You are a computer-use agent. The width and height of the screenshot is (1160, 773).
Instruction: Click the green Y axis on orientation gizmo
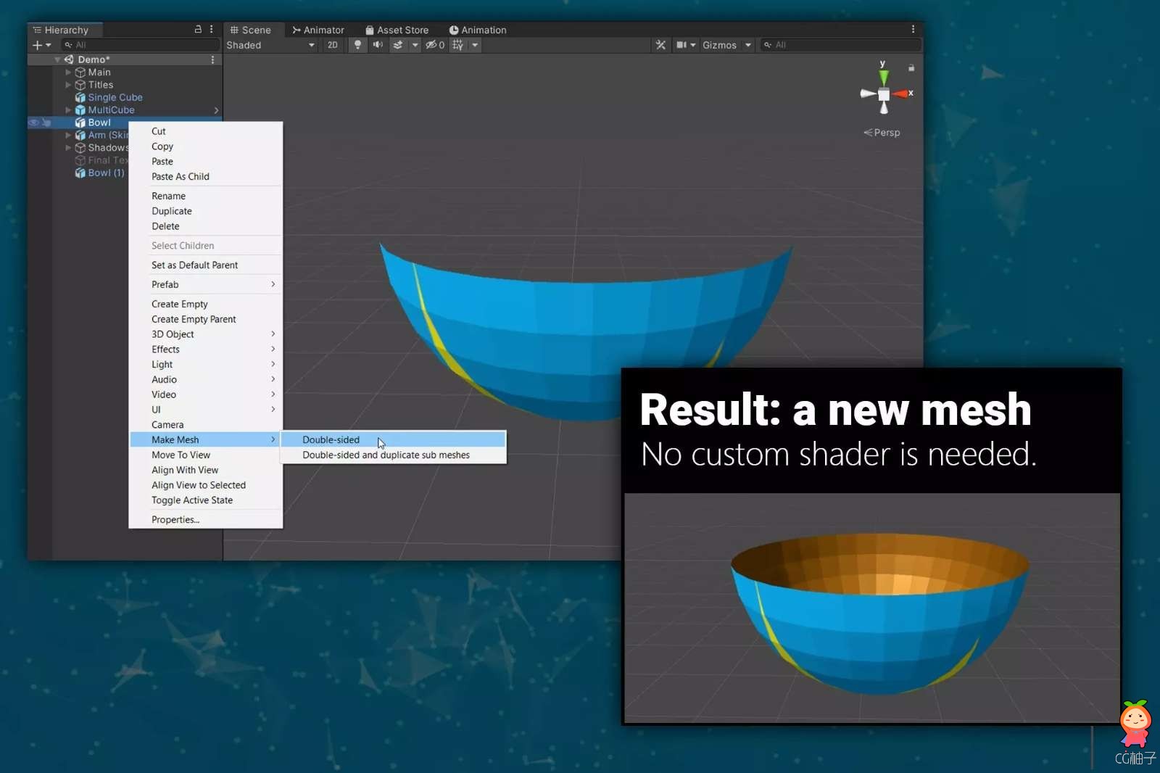(883, 75)
